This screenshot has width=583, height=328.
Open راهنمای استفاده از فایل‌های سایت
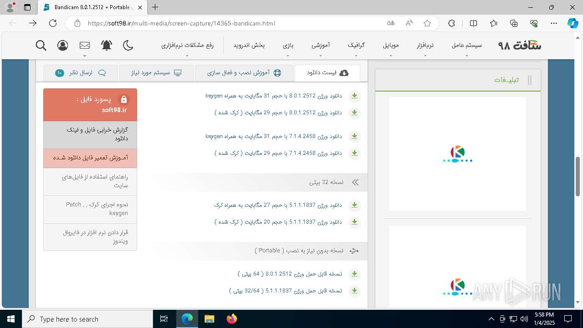click(90, 181)
